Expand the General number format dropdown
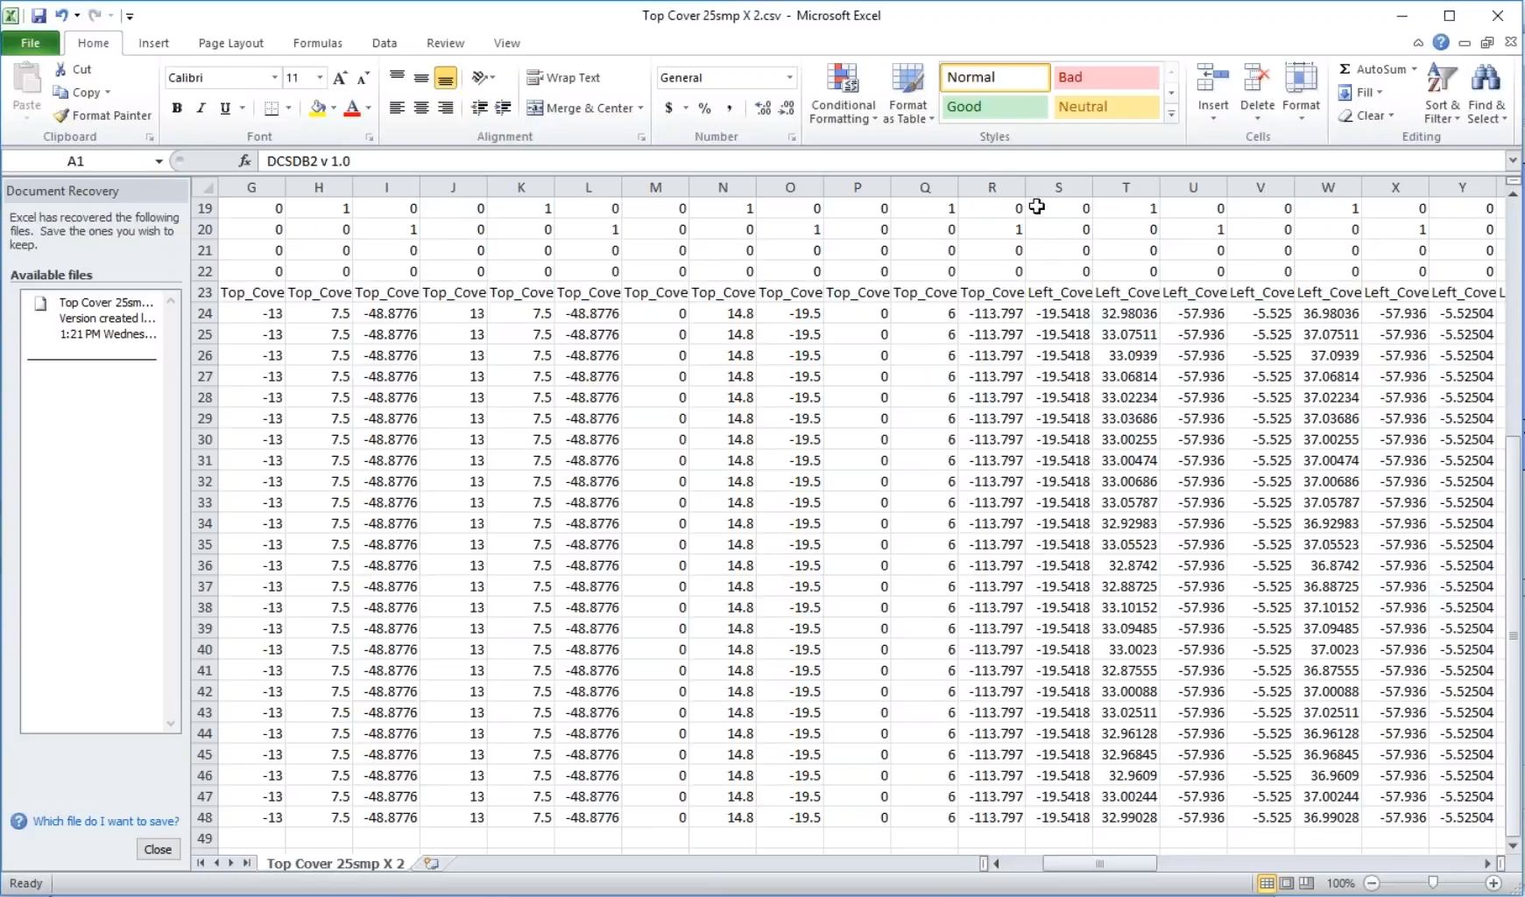Screen dimensions: 1525x897 [x=789, y=78]
